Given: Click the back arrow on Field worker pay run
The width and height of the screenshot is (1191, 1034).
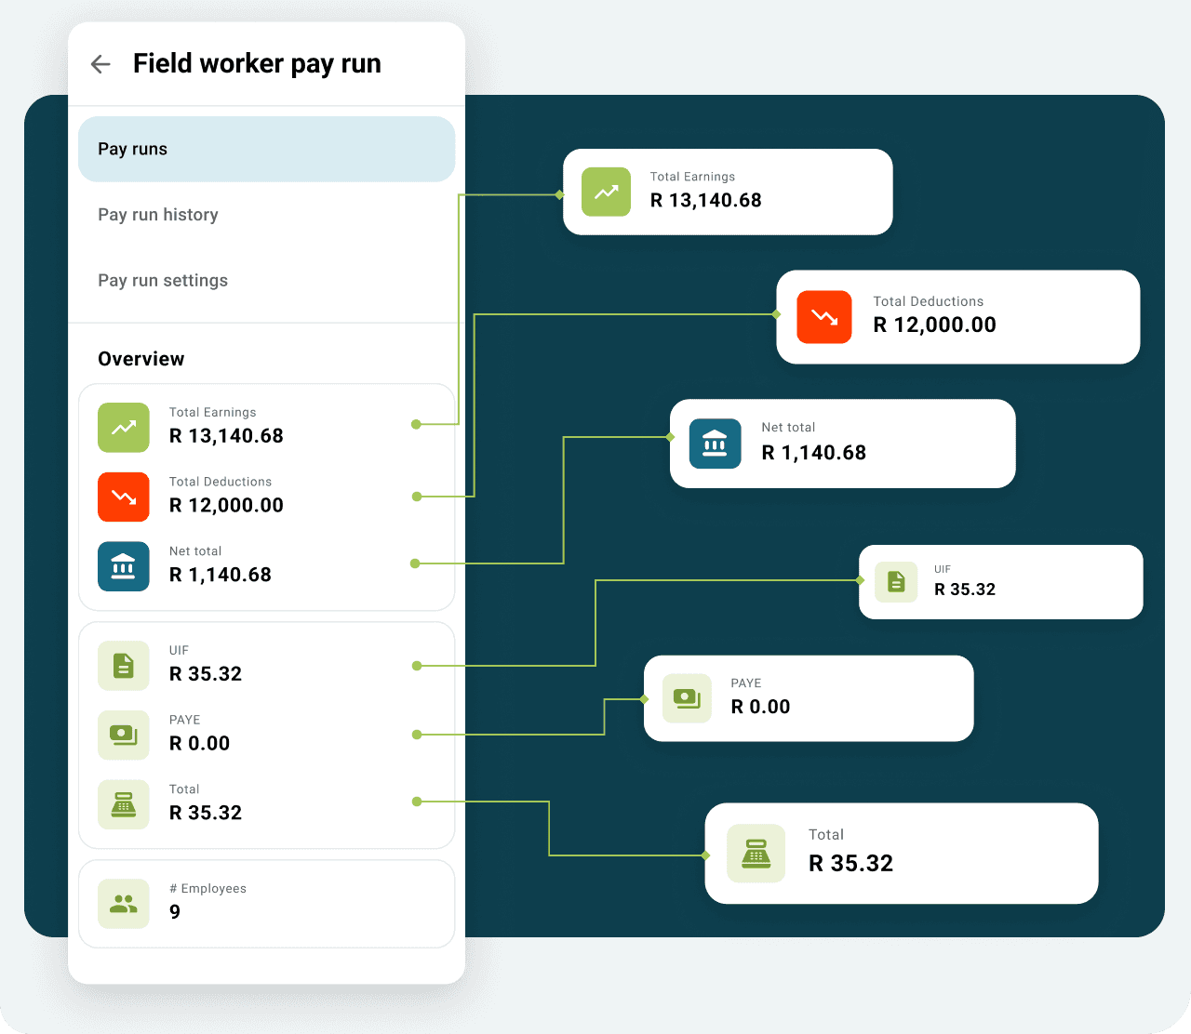Looking at the screenshot, I should [100, 63].
